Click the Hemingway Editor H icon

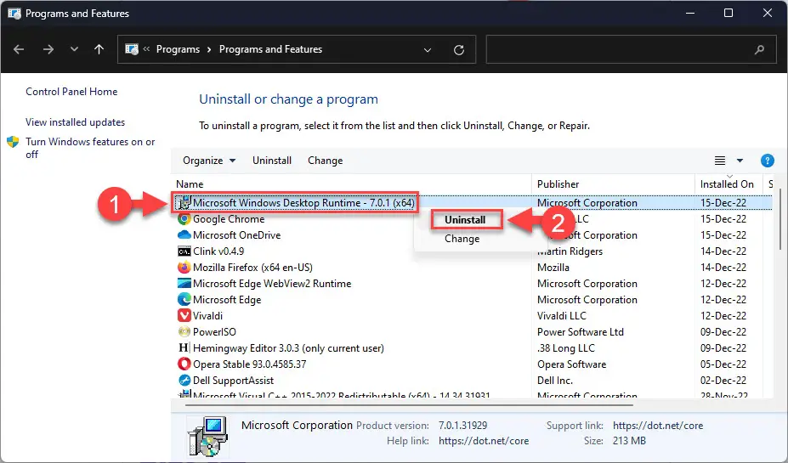(x=184, y=347)
